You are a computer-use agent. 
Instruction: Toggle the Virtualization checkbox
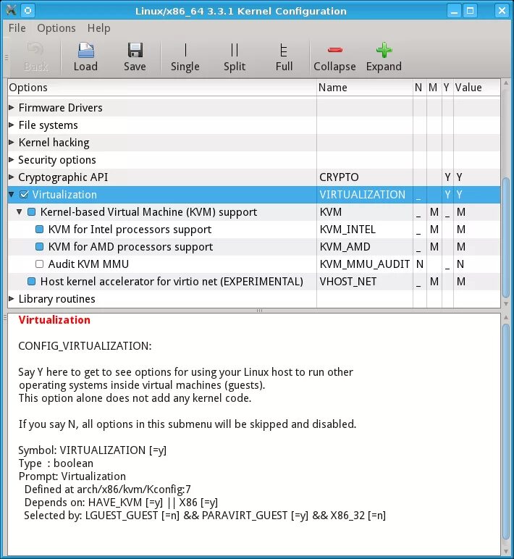click(x=24, y=194)
